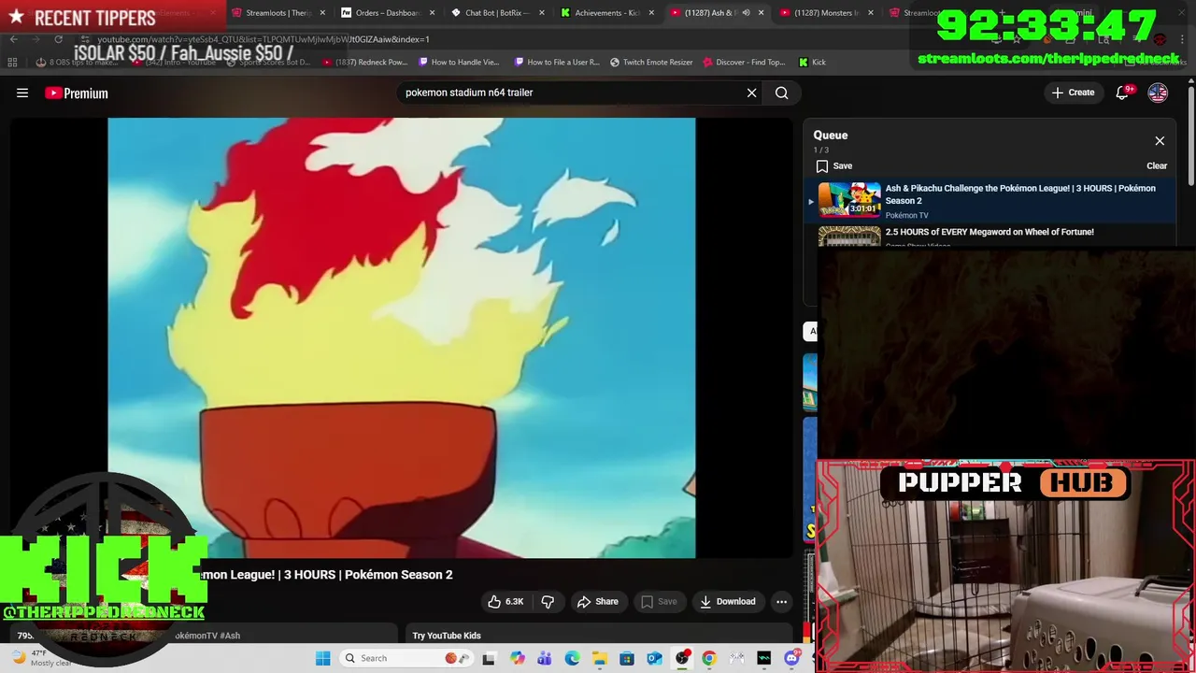This screenshot has width=1196, height=673.
Task: Clear the search query with X icon
Action: 751,93
